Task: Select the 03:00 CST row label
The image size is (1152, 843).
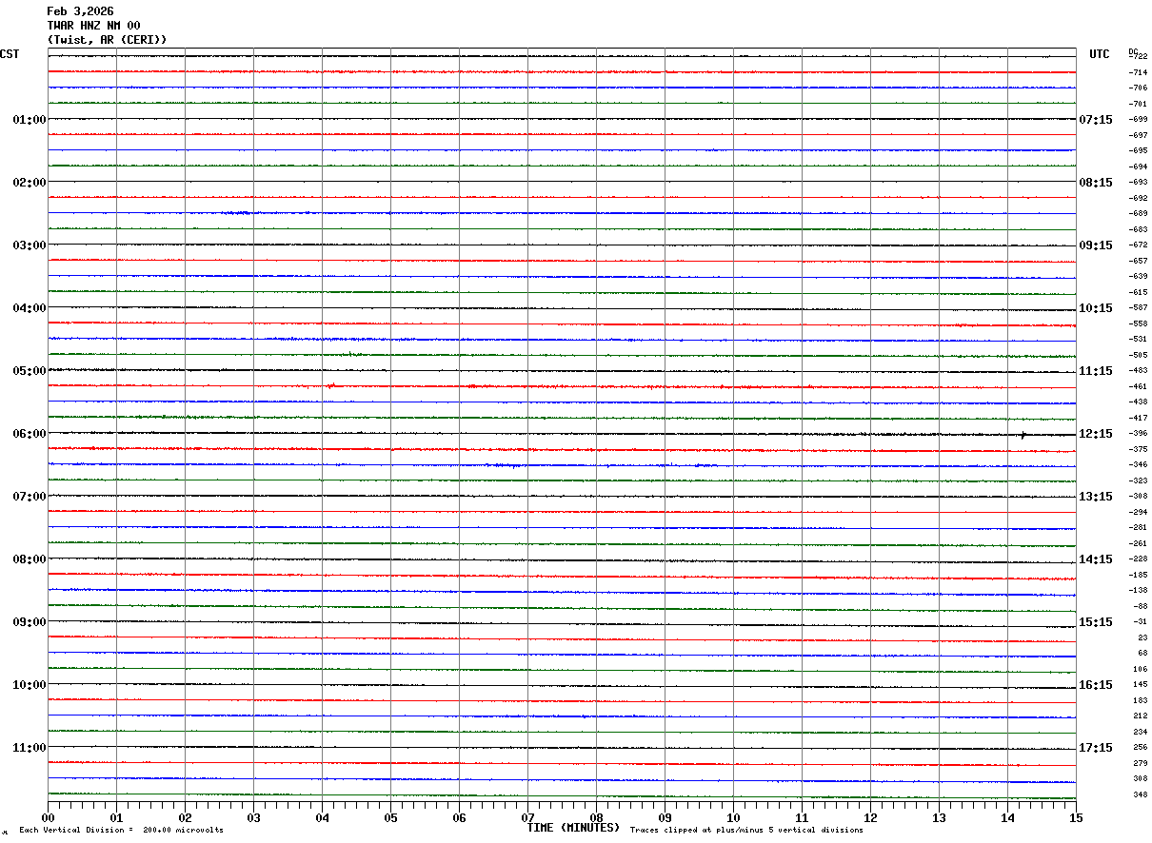Action: pyautogui.click(x=30, y=245)
